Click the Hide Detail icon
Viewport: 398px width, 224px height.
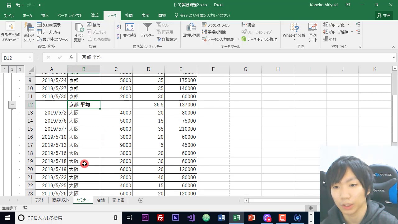click(358, 32)
